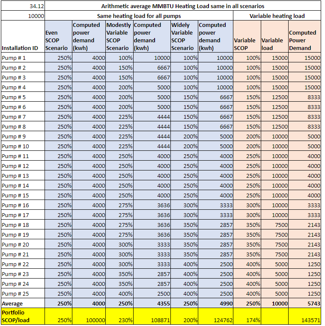The height and width of the screenshot is (326, 325).
Task: Click Pump # 5 variable load 12500
Action: [274, 97]
